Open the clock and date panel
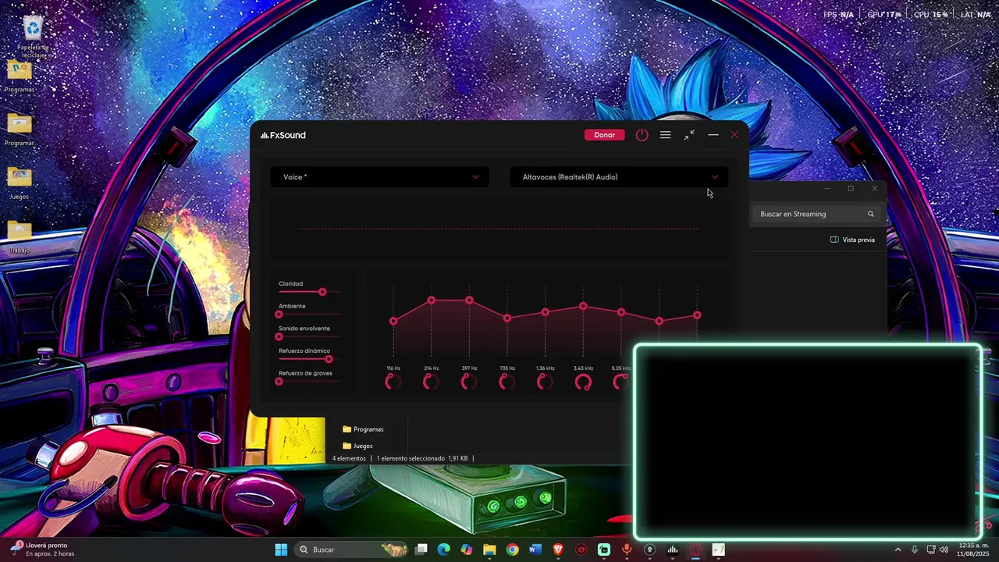This screenshot has width=999, height=562. tap(973, 550)
